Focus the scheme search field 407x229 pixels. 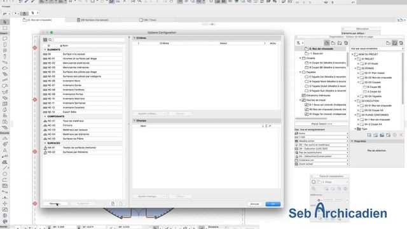[x=89, y=39]
